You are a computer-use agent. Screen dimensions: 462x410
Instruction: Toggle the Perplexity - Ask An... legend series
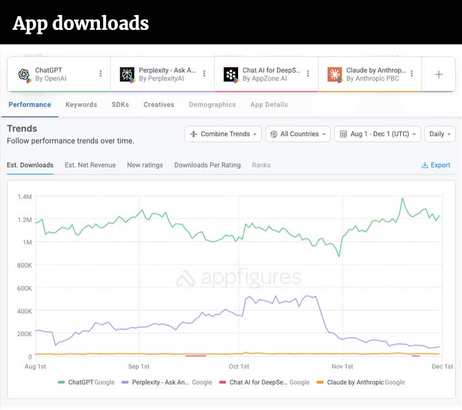[167, 382]
